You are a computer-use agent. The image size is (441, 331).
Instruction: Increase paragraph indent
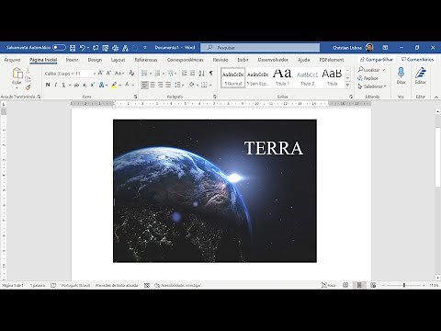(x=192, y=74)
